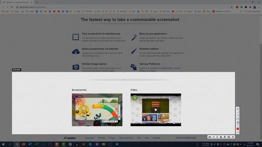262x147 pixels.
Task: Select the Lightshot line tool
Action: click(237, 112)
